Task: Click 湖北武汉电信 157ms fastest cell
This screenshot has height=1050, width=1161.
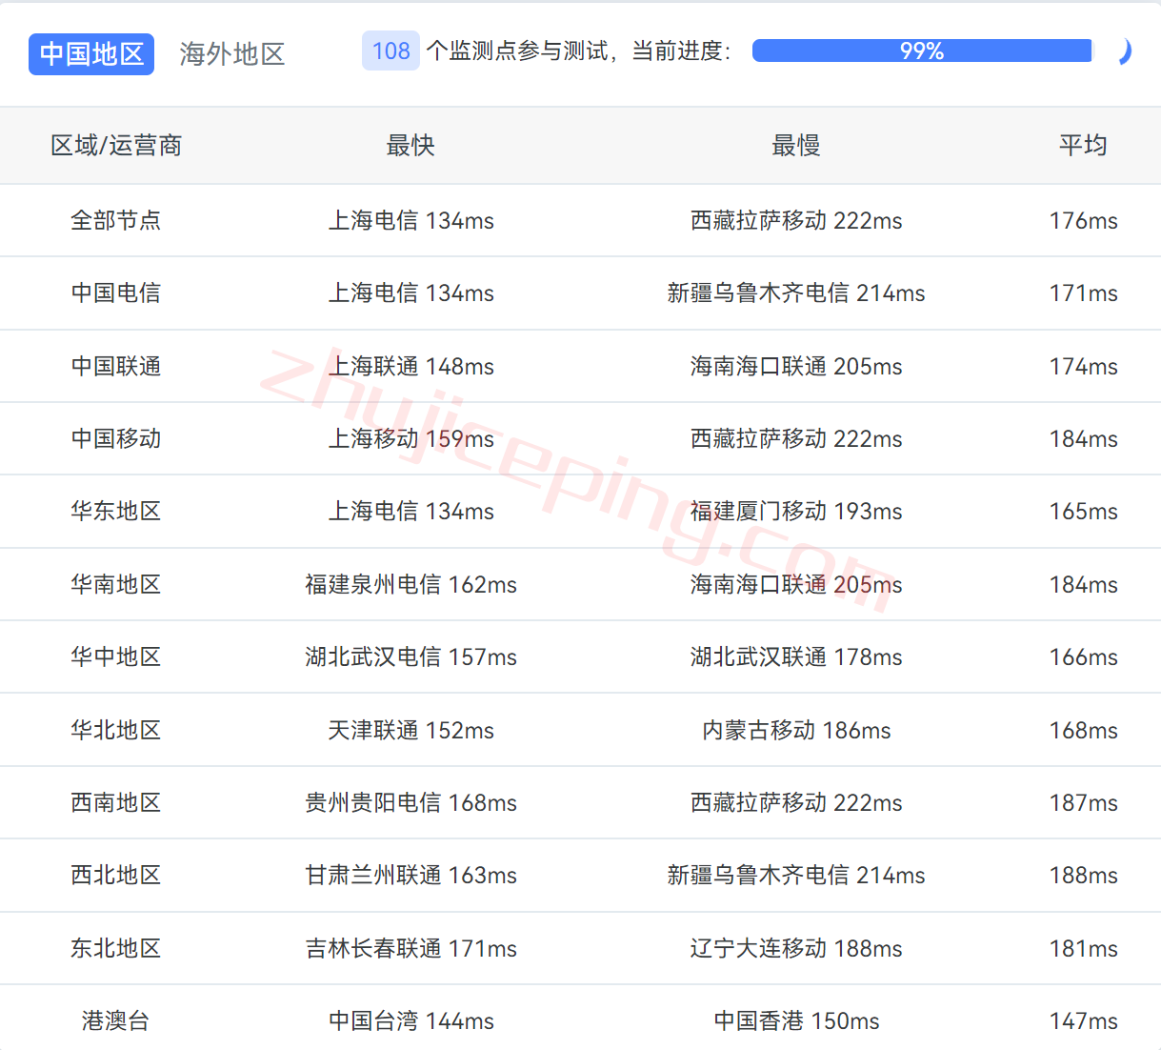Action: (411, 657)
